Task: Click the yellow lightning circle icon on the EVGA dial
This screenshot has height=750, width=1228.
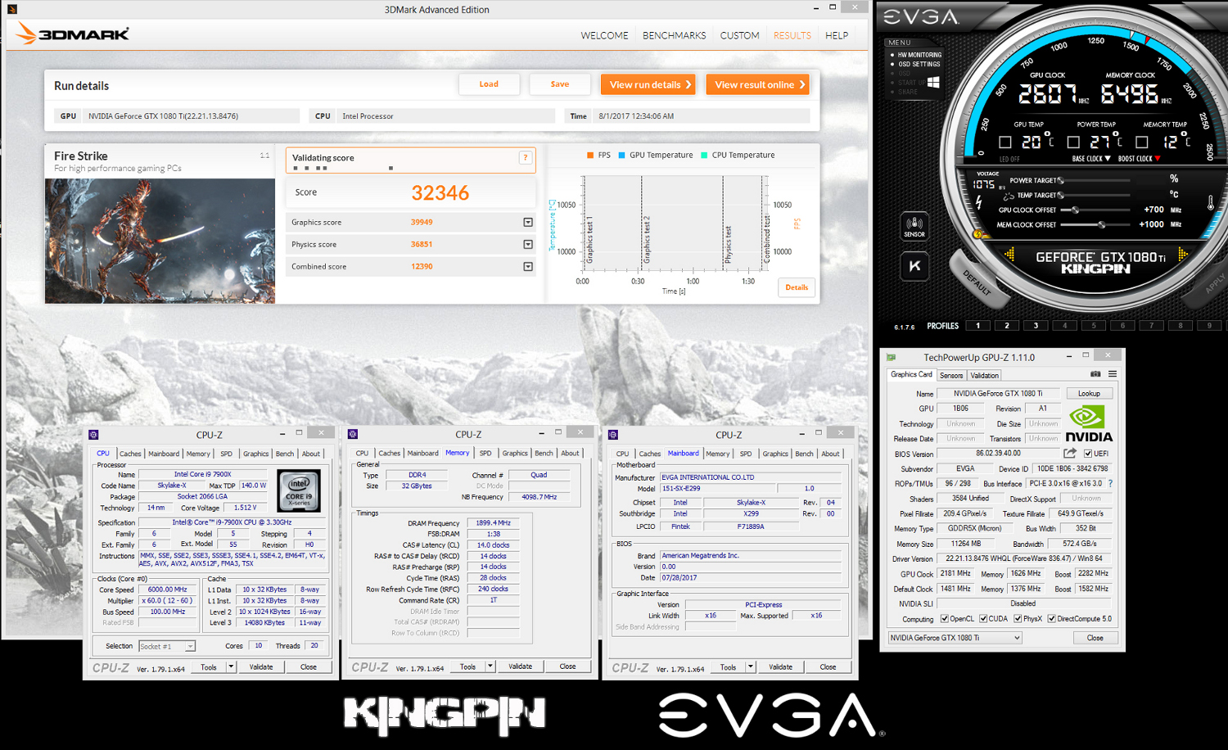Action: 977,234
